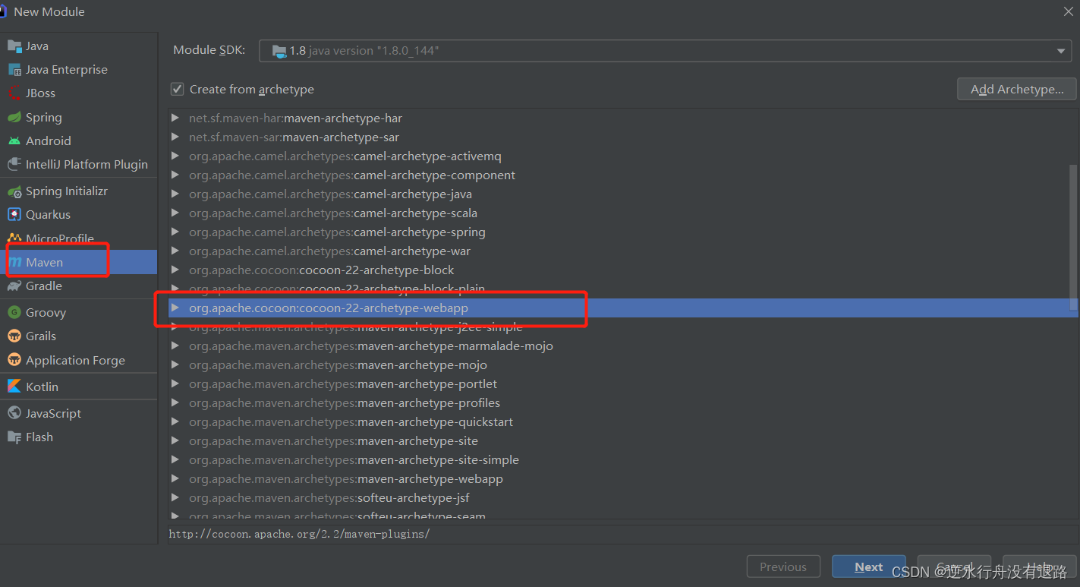Expand the camel-archetype-activemq entry
The width and height of the screenshot is (1080, 587).
175,156
